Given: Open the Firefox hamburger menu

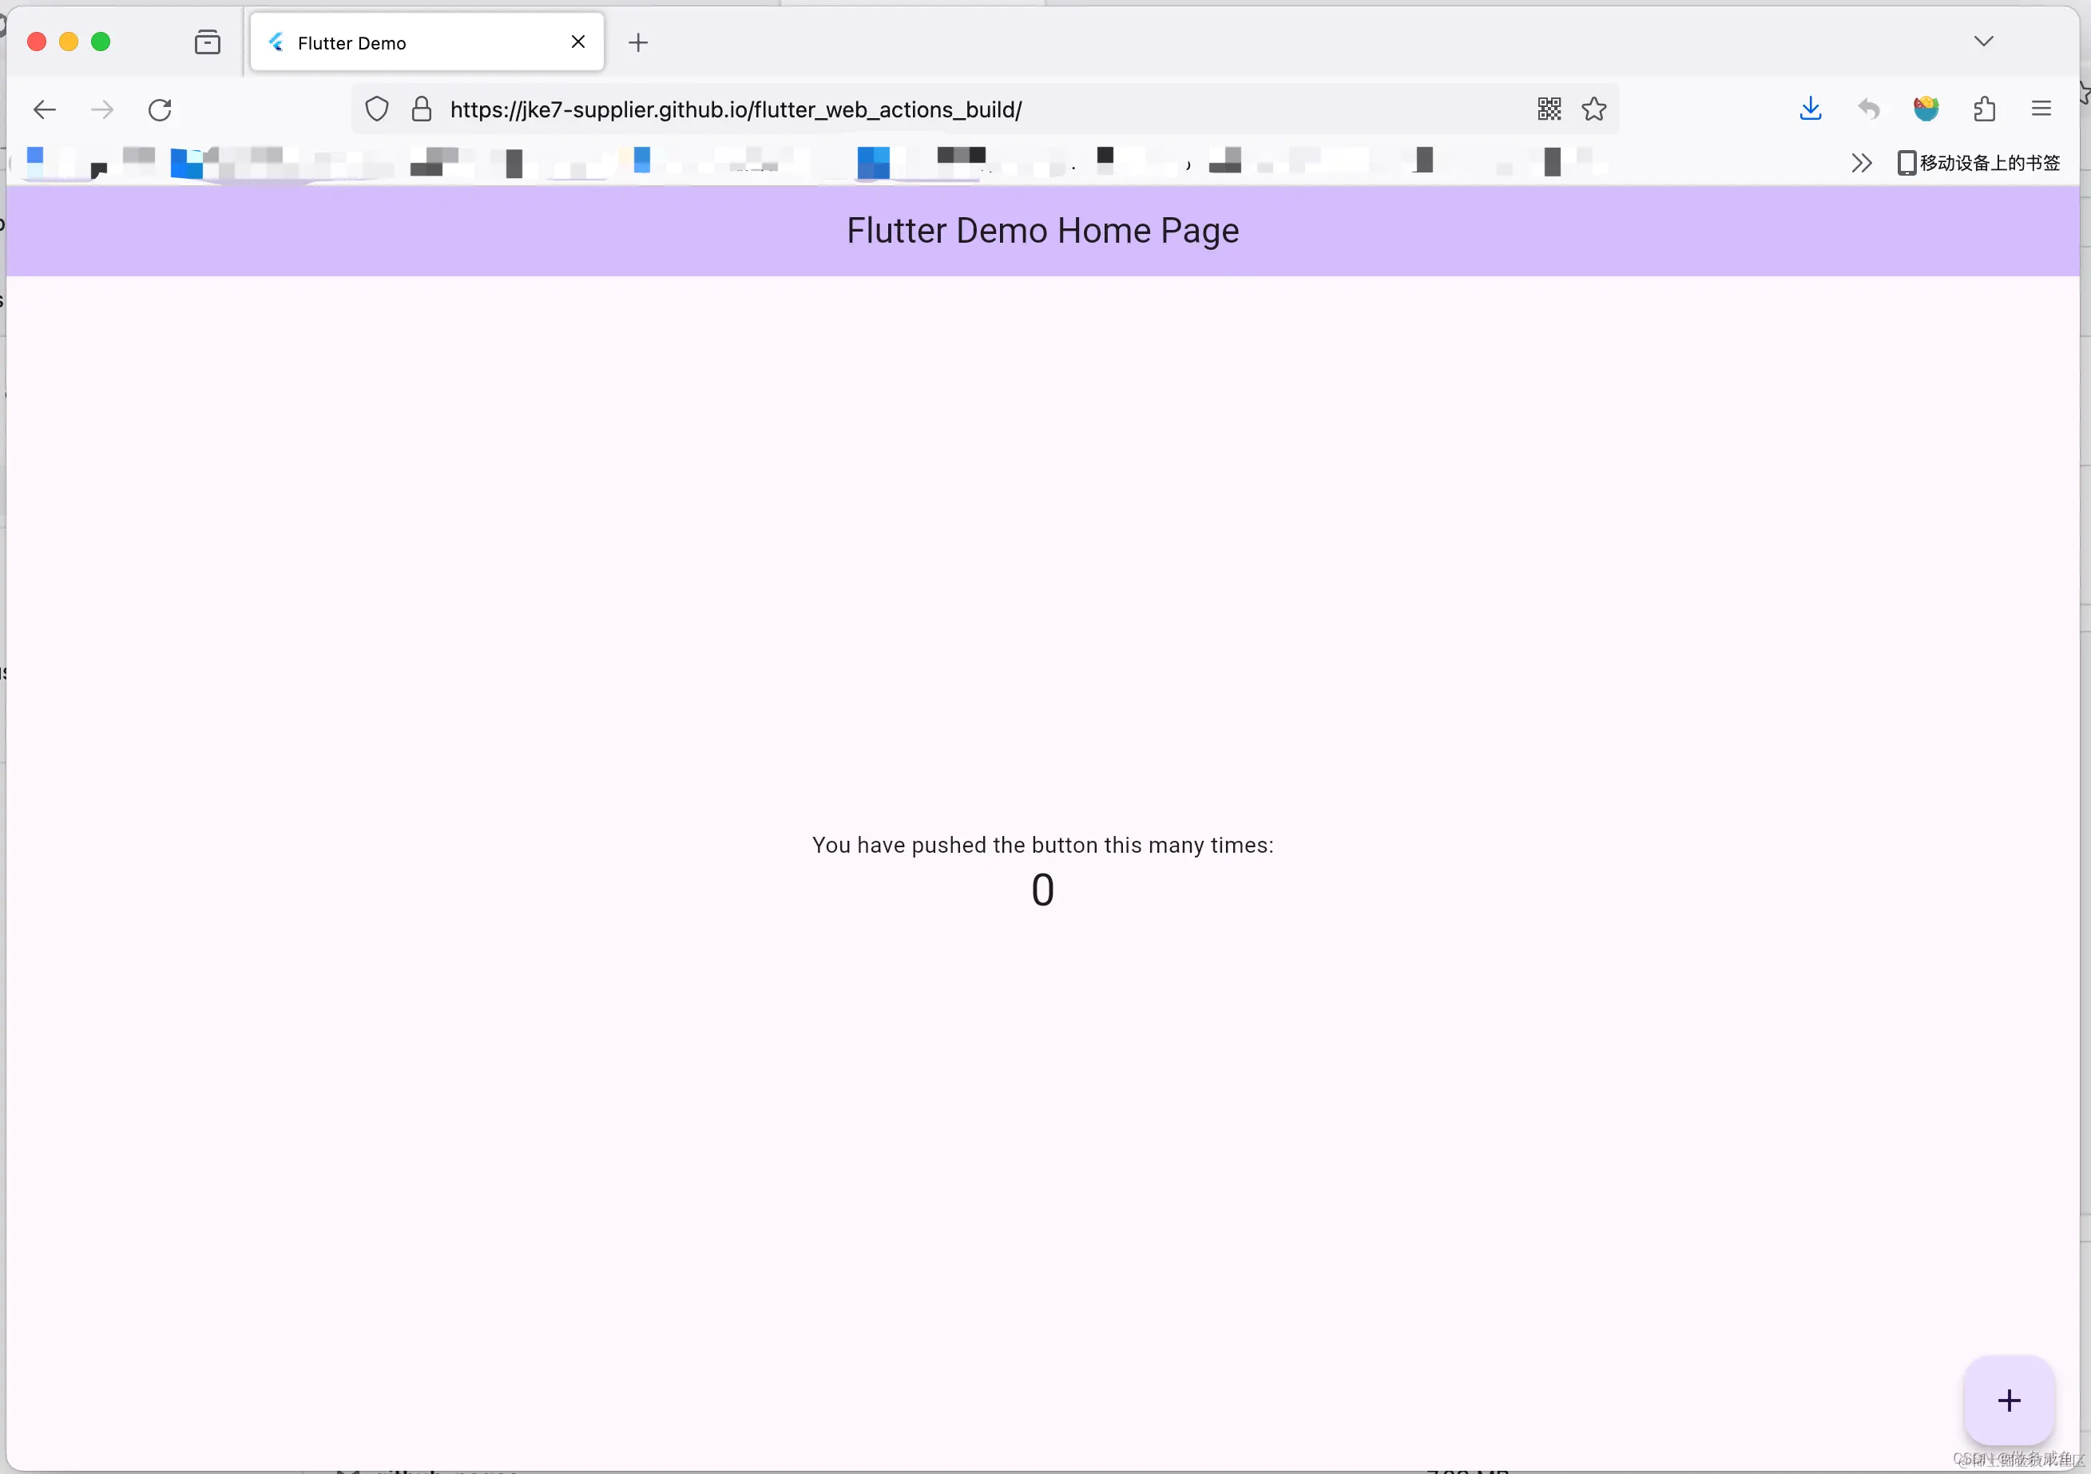Looking at the screenshot, I should tap(2041, 109).
